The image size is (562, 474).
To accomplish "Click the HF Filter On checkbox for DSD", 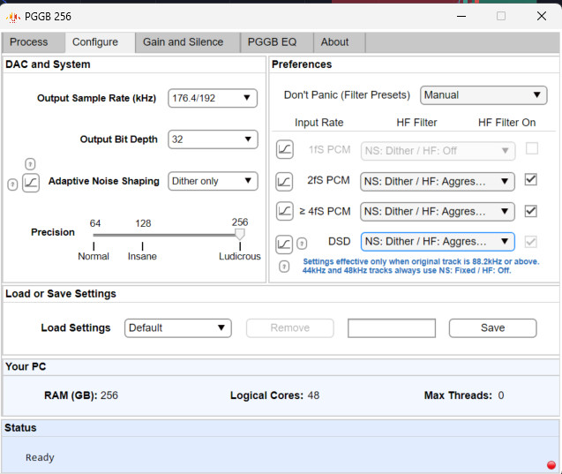I will tap(531, 241).
